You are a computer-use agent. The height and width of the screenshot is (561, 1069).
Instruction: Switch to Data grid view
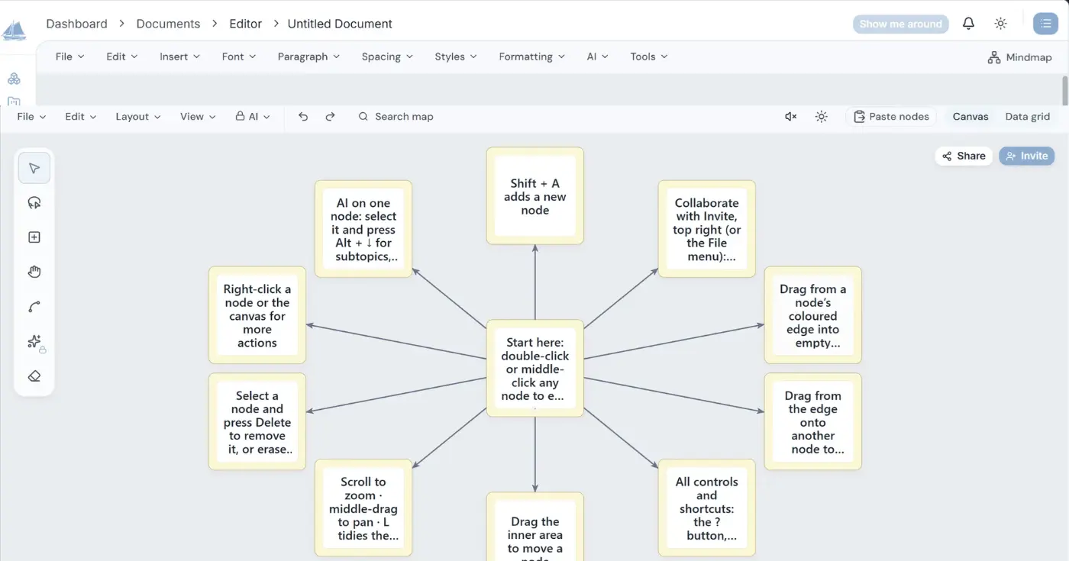click(x=1027, y=117)
